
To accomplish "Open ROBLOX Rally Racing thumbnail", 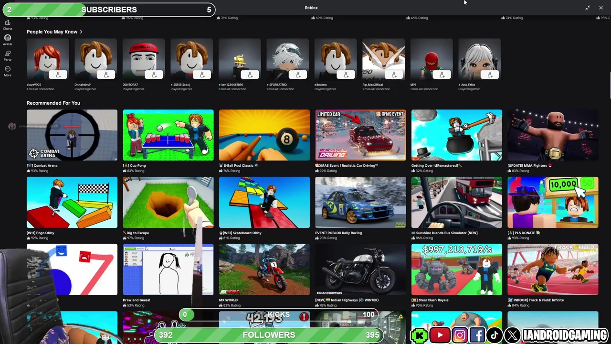I will (360, 203).
